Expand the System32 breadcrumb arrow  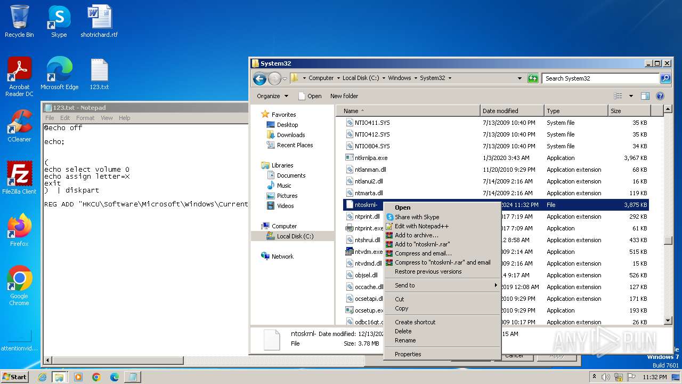pyautogui.click(x=450, y=78)
